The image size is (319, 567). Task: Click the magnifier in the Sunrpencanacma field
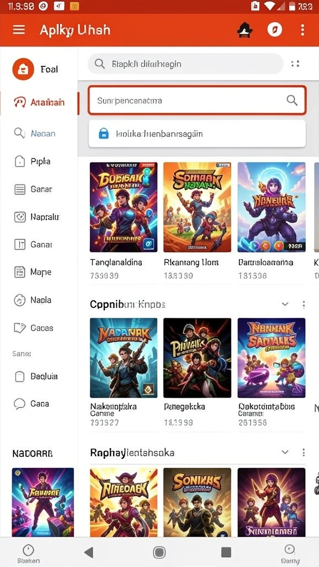292,100
